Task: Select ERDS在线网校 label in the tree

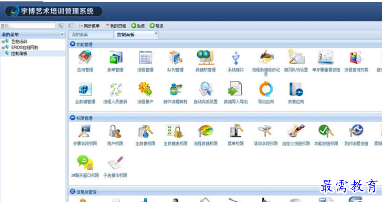Action: coord(25,47)
